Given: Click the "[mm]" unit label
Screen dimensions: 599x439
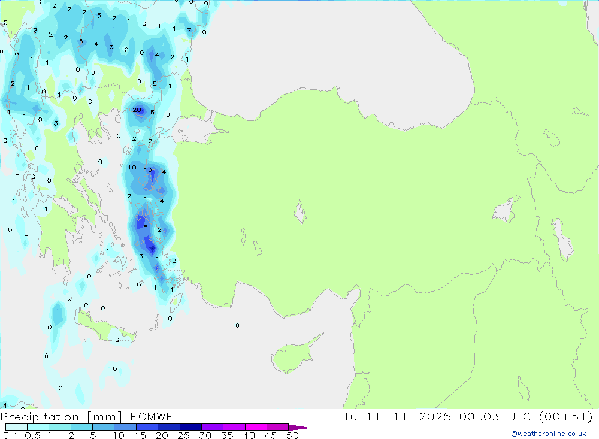Looking at the screenshot, I should tap(105, 417).
